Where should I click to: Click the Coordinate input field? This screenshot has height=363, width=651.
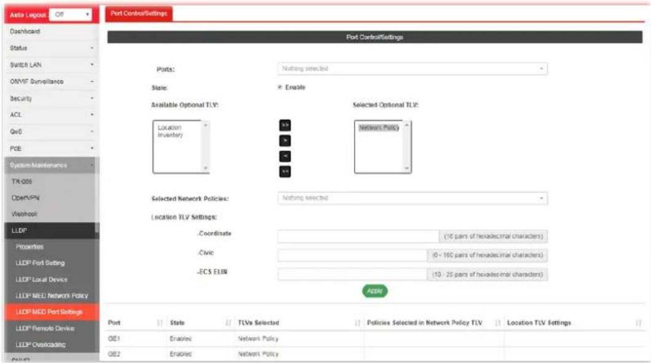click(x=358, y=236)
